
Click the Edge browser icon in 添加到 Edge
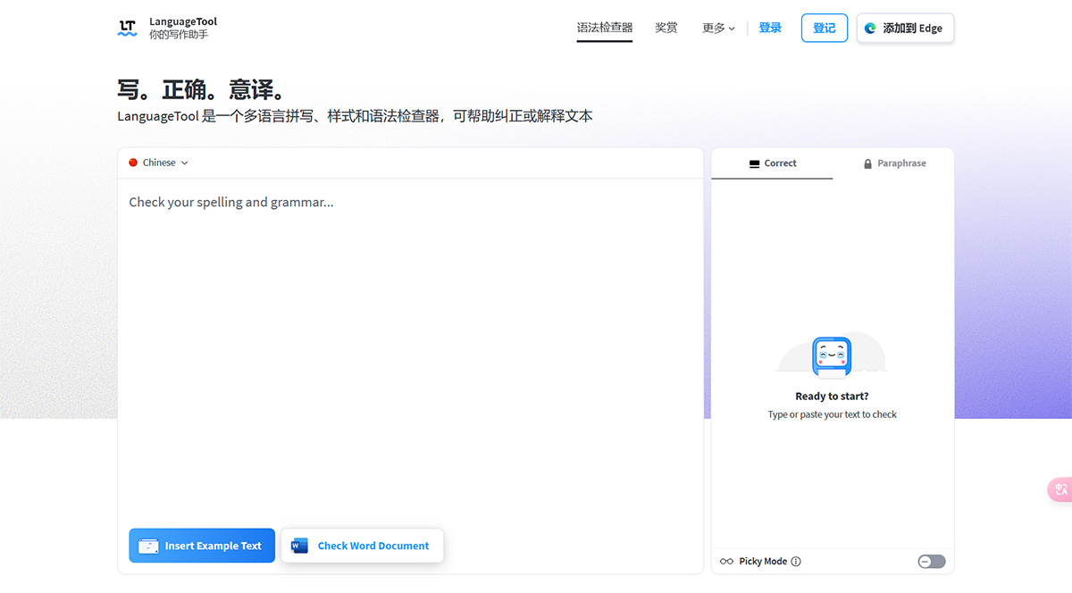point(869,28)
